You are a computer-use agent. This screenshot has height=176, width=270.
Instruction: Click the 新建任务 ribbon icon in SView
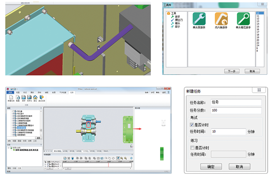coord(11,98)
